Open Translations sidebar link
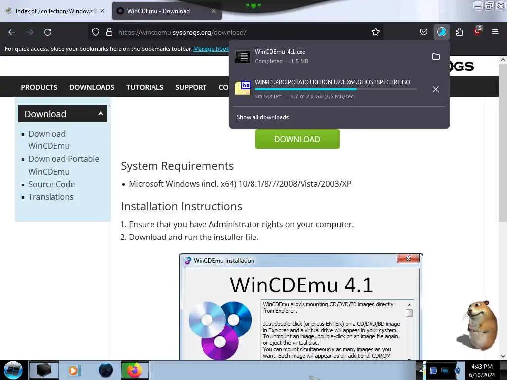 click(51, 197)
